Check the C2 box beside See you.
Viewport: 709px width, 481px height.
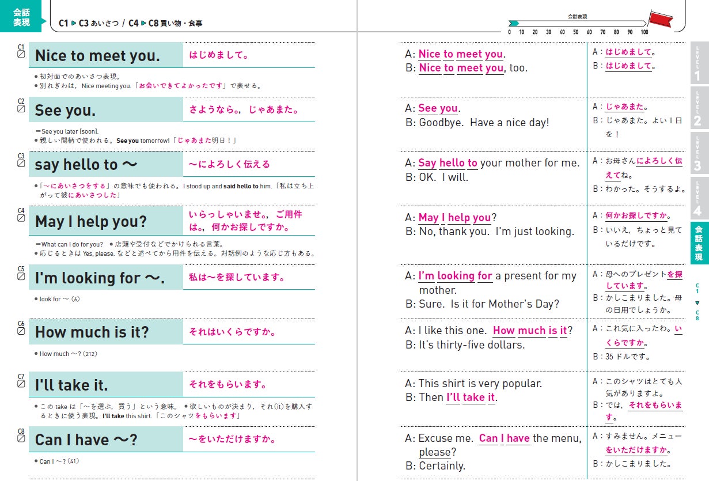21,108
